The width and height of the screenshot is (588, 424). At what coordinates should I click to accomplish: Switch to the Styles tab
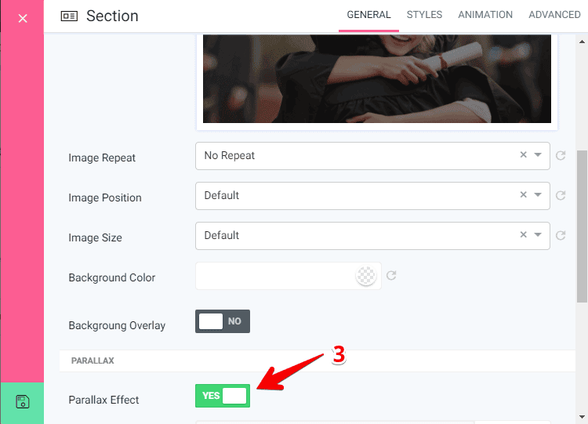[x=424, y=15]
